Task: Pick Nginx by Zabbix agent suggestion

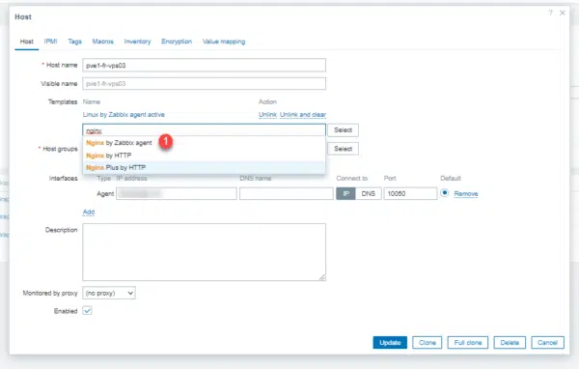Action: [204, 143]
